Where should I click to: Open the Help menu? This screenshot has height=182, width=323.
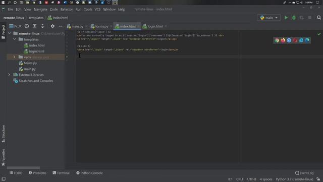tap(122, 9)
